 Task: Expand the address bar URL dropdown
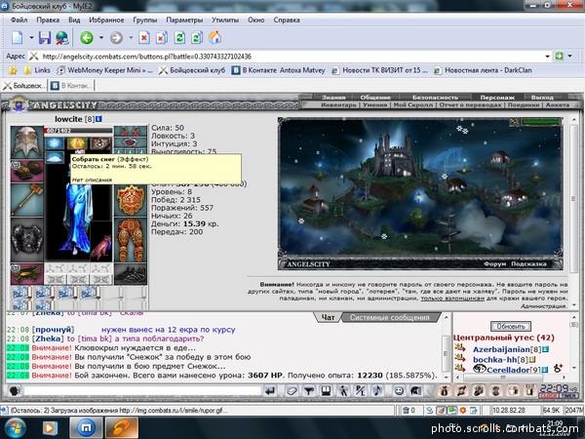click(x=547, y=57)
